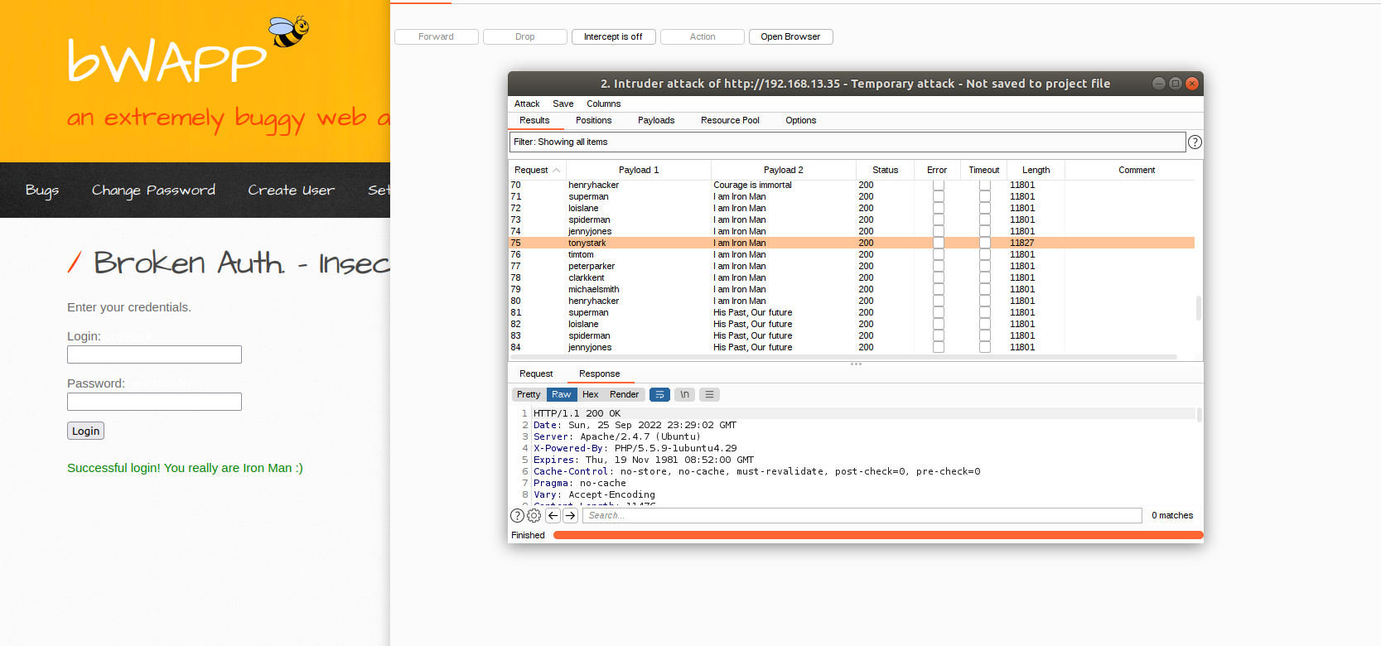Click the Intercept is off button
1381x646 pixels.
click(613, 37)
